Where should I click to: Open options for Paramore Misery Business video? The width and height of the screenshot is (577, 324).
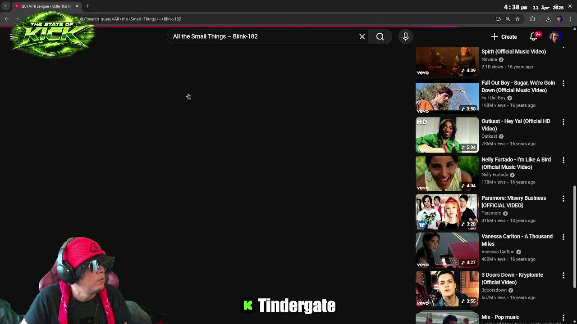(x=563, y=198)
